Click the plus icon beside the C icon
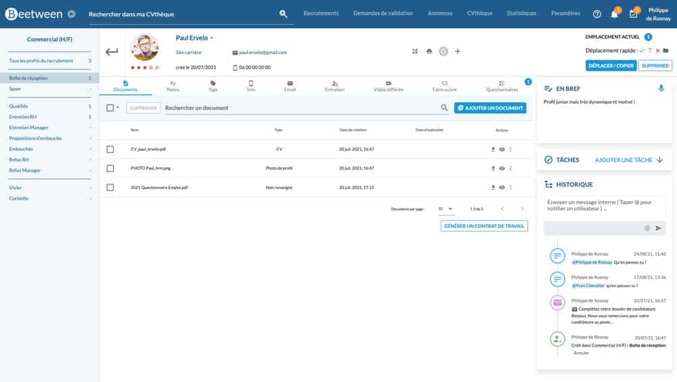The image size is (677, 382). point(458,51)
